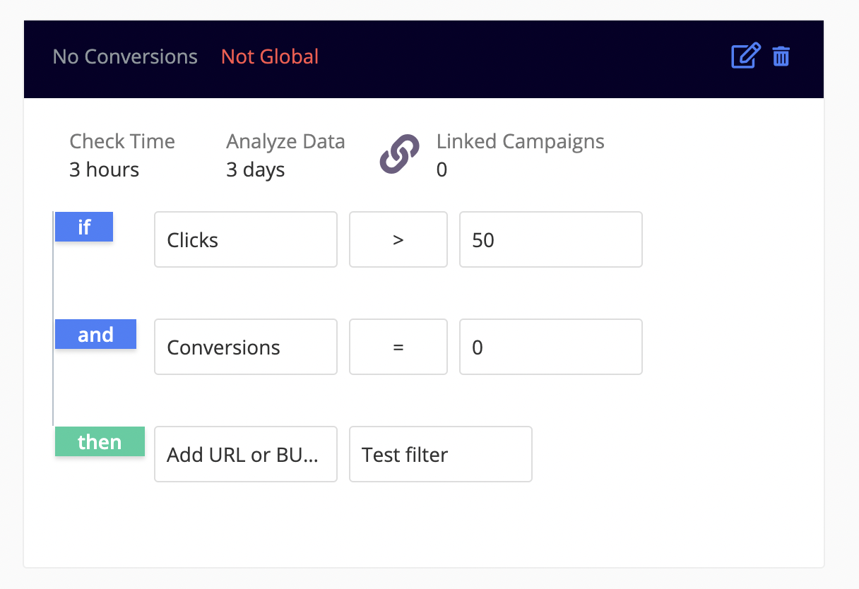Click the 'Check Time' label

point(122,141)
